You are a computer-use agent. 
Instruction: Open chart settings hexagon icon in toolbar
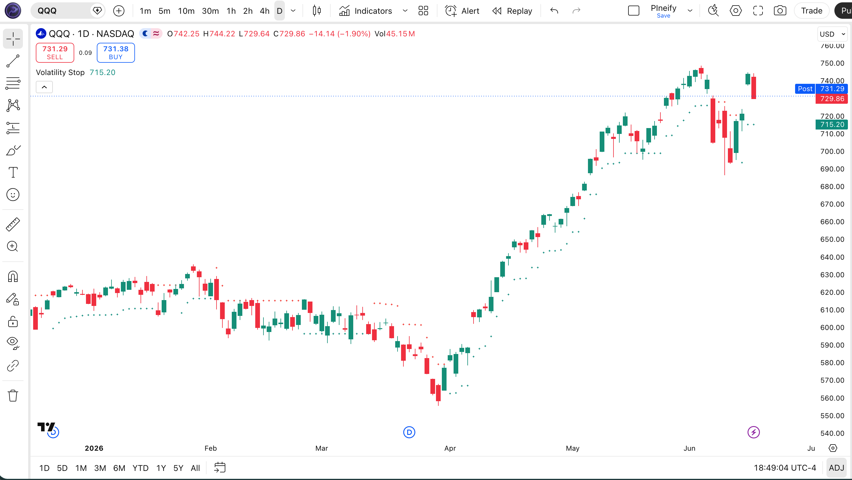(x=736, y=11)
